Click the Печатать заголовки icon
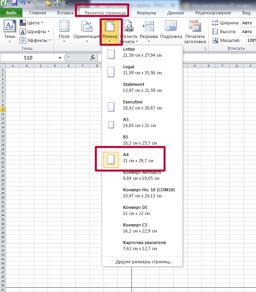 195,32
